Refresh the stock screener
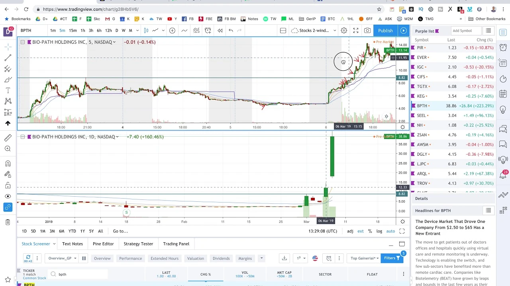The height and width of the screenshot is (286, 510). click(28, 258)
